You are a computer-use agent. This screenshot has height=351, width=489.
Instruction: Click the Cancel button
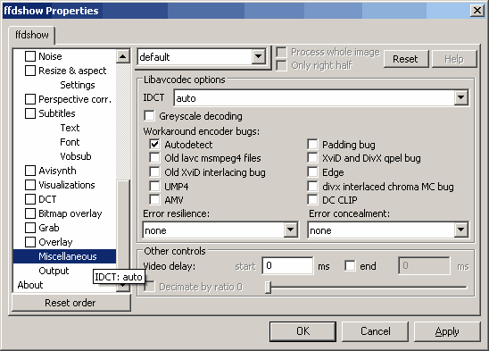[375, 331]
